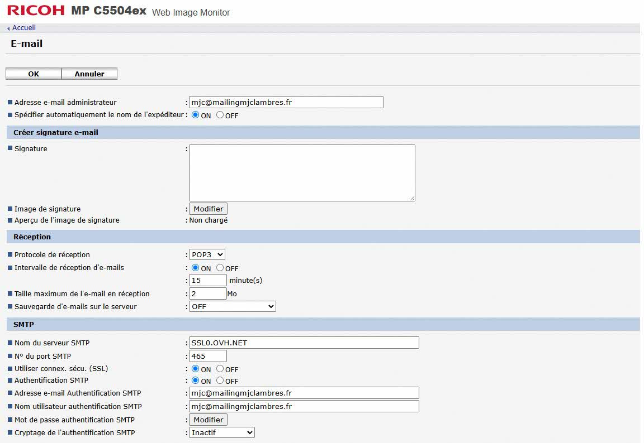This screenshot has height=443, width=644.
Task: Click the administrator e-mail address field
Action: (x=286, y=102)
